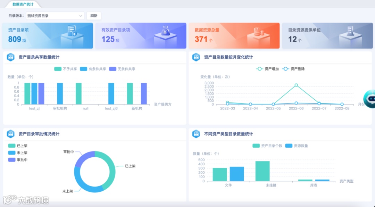Click the test_zj x-axis label

coord(34,108)
